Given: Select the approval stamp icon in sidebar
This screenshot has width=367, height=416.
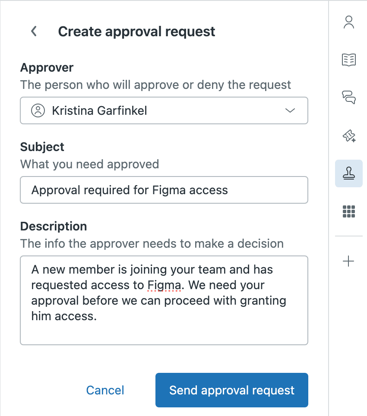Looking at the screenshot, I should pyautogui.click(x=349, y=173).
